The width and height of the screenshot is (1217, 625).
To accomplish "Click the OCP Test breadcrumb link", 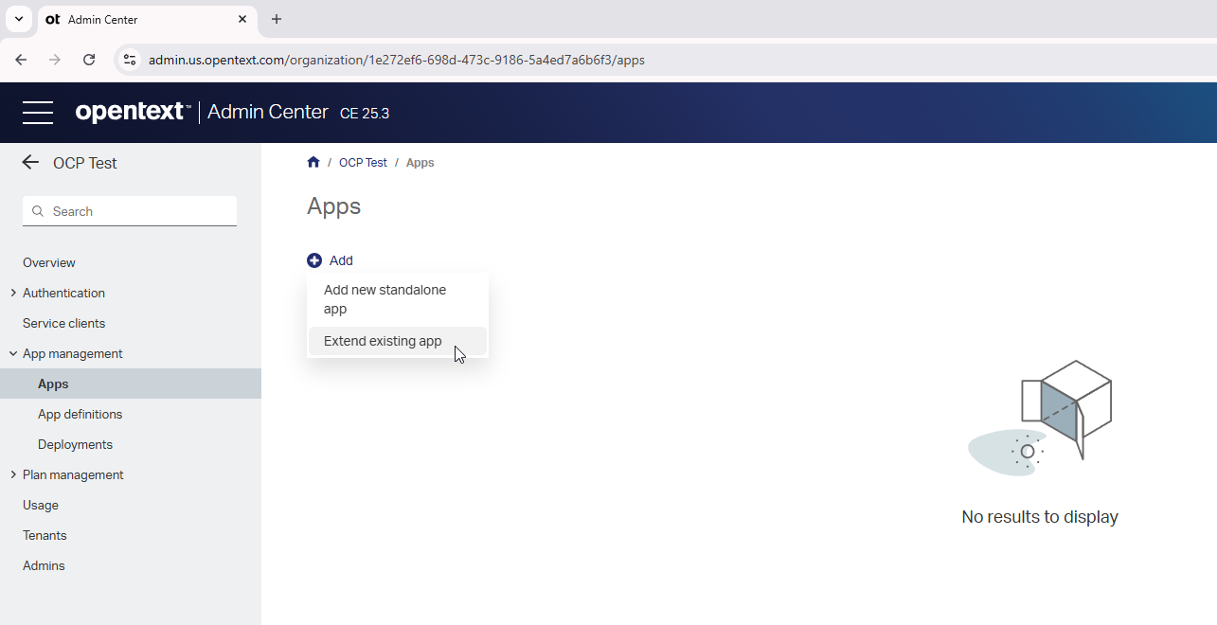I will click(363, 162).
